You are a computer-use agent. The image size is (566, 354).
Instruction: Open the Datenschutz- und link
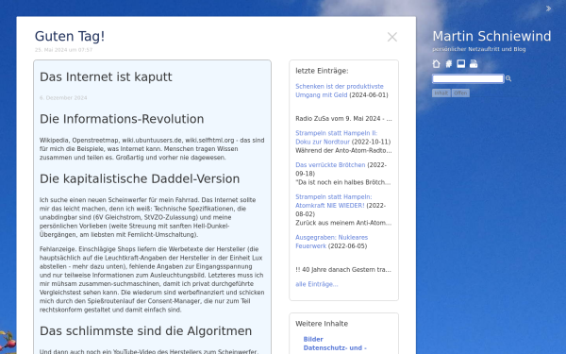(335, 347)
